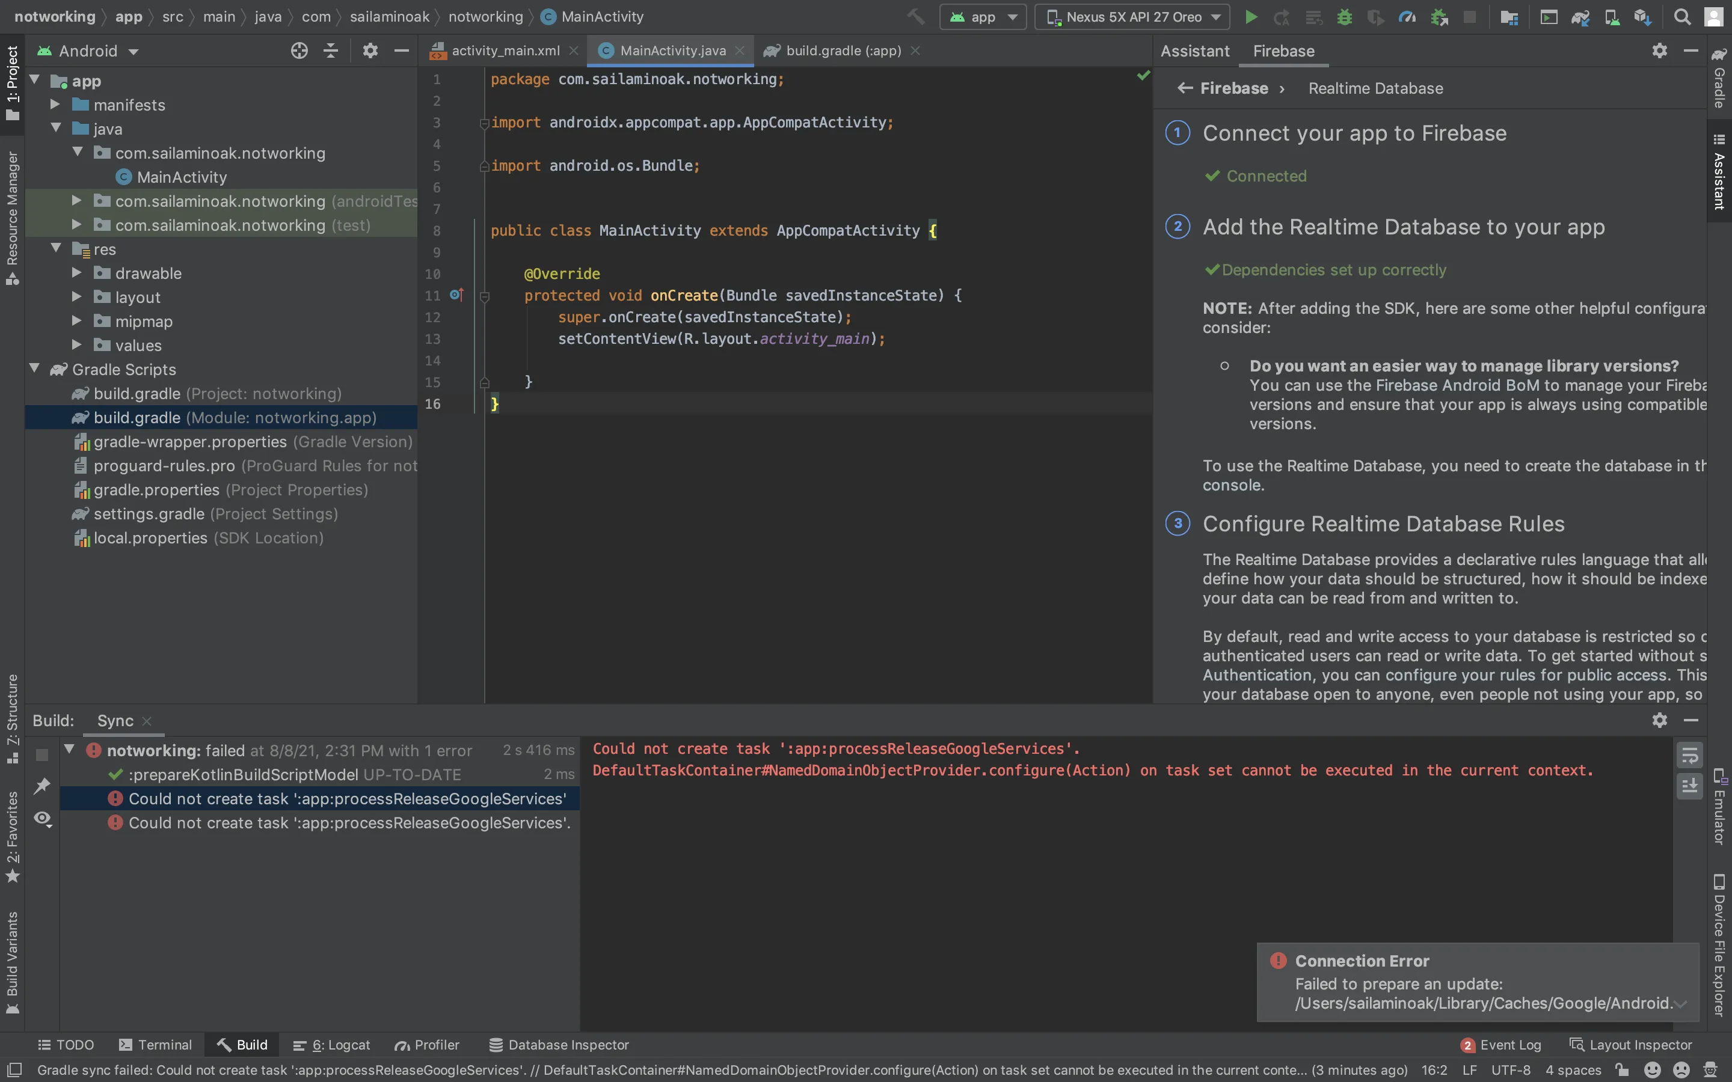1732x1082 pixels.
Task: Open local.properties in project tree
Action: (x=150, y=538)
